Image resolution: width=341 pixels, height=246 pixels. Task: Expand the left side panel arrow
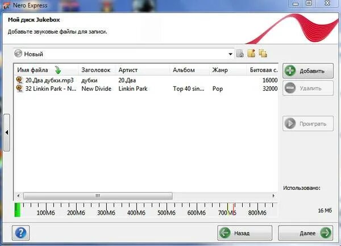[x=7, y=132]
